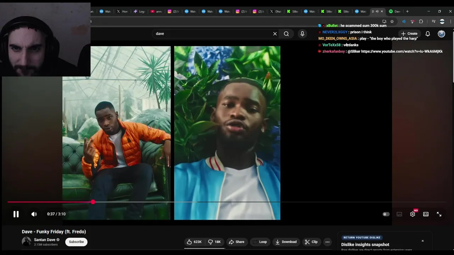454x255 pixels.
Task: Open the YouTube account avatar menu
Action: [441, 34]
